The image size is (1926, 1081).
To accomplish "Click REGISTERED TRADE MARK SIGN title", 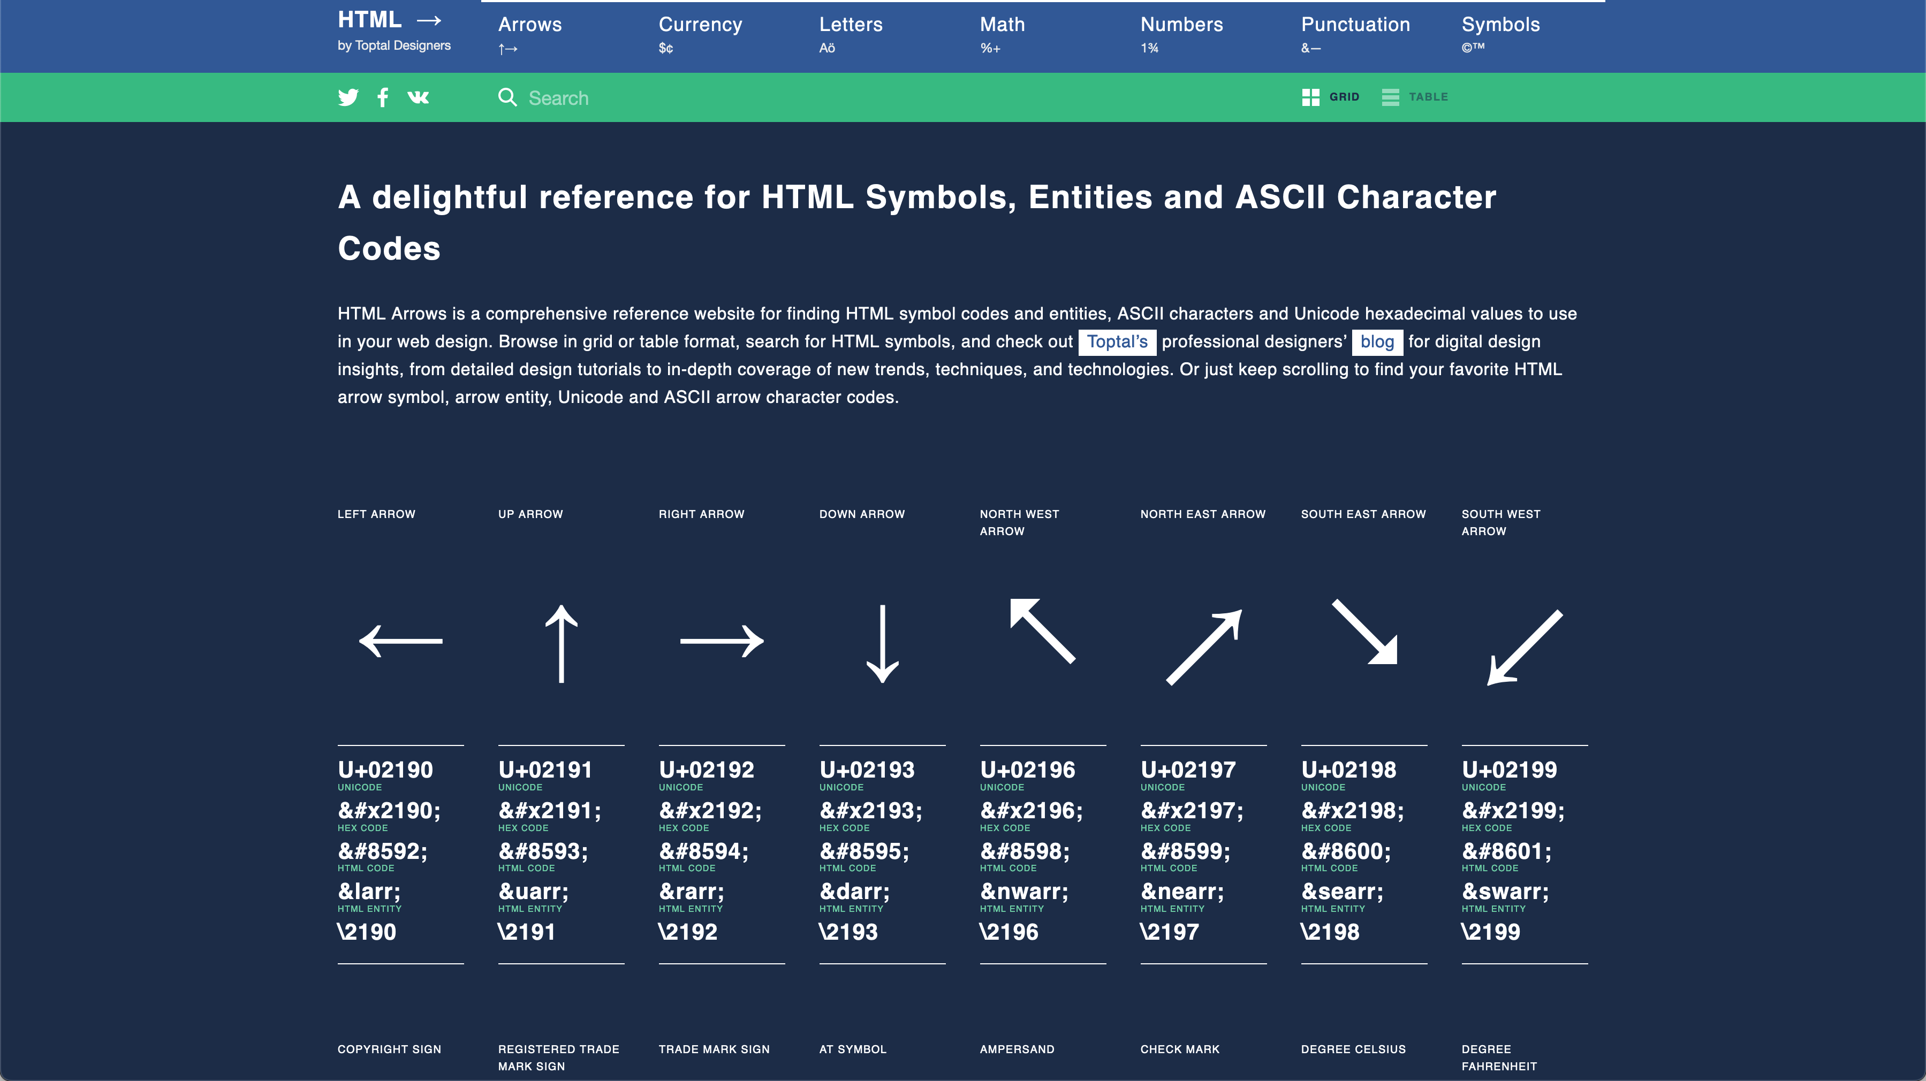I will tap(558, 1058).
